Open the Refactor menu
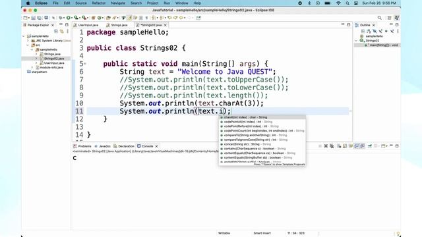This screenshot has width=422, height=237. click(99, 3)
